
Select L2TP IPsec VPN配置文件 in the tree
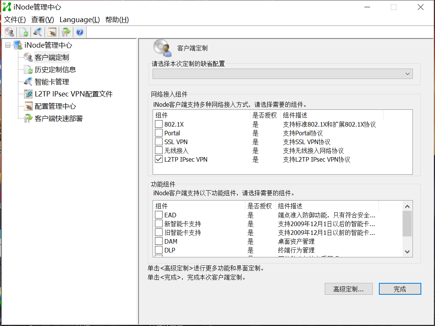74,94
